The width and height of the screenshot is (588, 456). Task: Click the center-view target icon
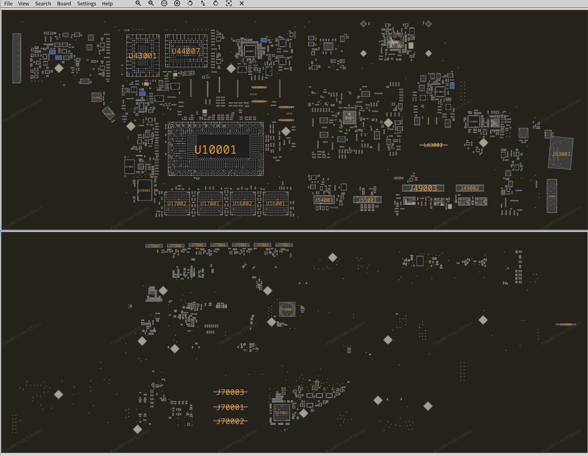229,3
